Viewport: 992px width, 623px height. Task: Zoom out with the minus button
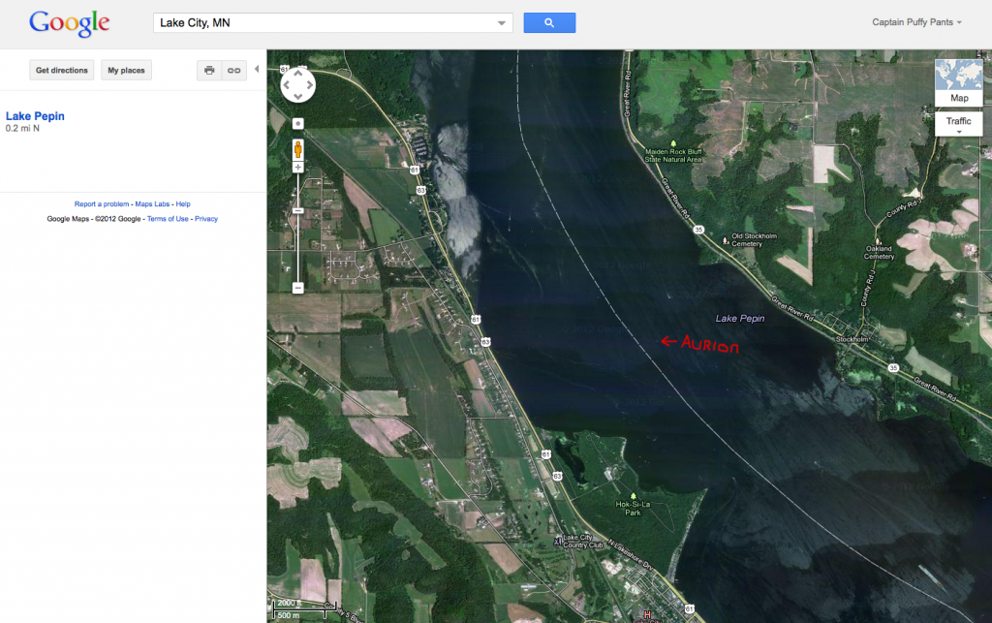(x=298, y=289)
